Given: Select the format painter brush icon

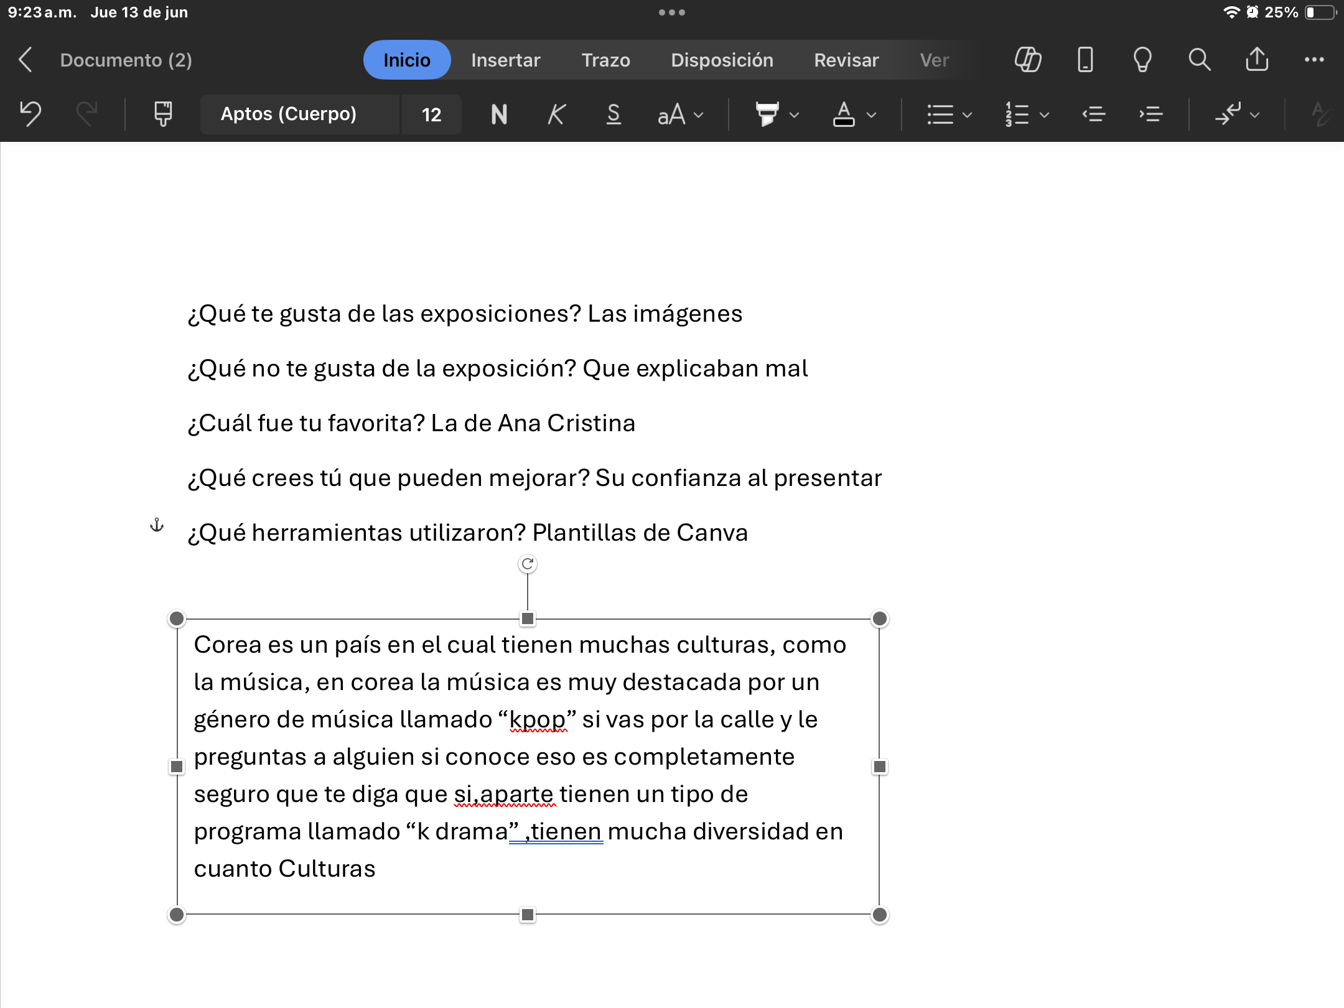Looking at the screenshot, I should pos(163,114).
